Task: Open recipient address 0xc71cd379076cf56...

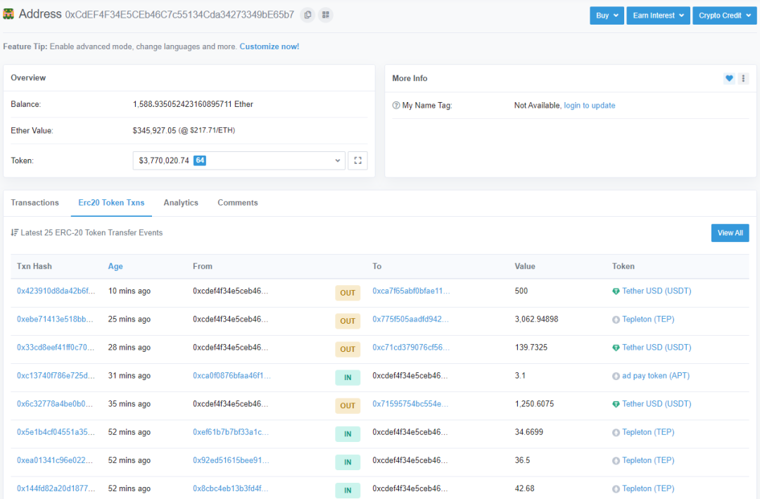Action: pyautogui.click(x=411, y=347)
